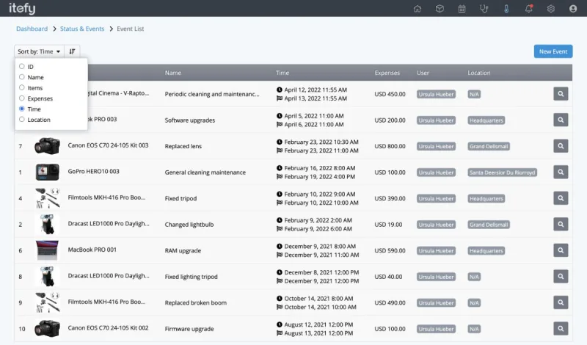This screenshot has height=345, width=587.
Task: Click the thermometer status icon
Action: [506, 9]
